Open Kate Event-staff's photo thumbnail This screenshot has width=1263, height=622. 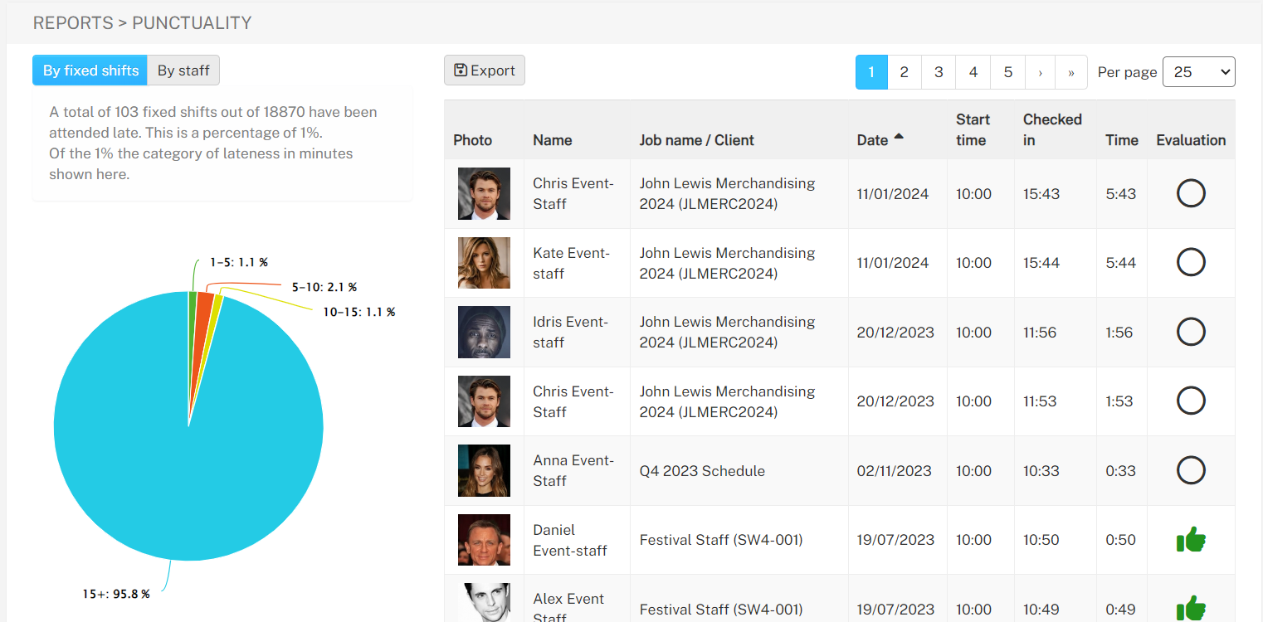point(484,263)
